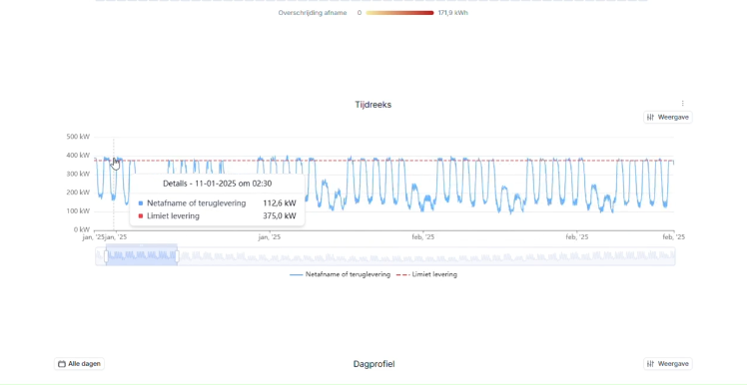Open the Weergave options for Tijdreeks
Viewport: 747px width, 385px height.
pos(668,117)
